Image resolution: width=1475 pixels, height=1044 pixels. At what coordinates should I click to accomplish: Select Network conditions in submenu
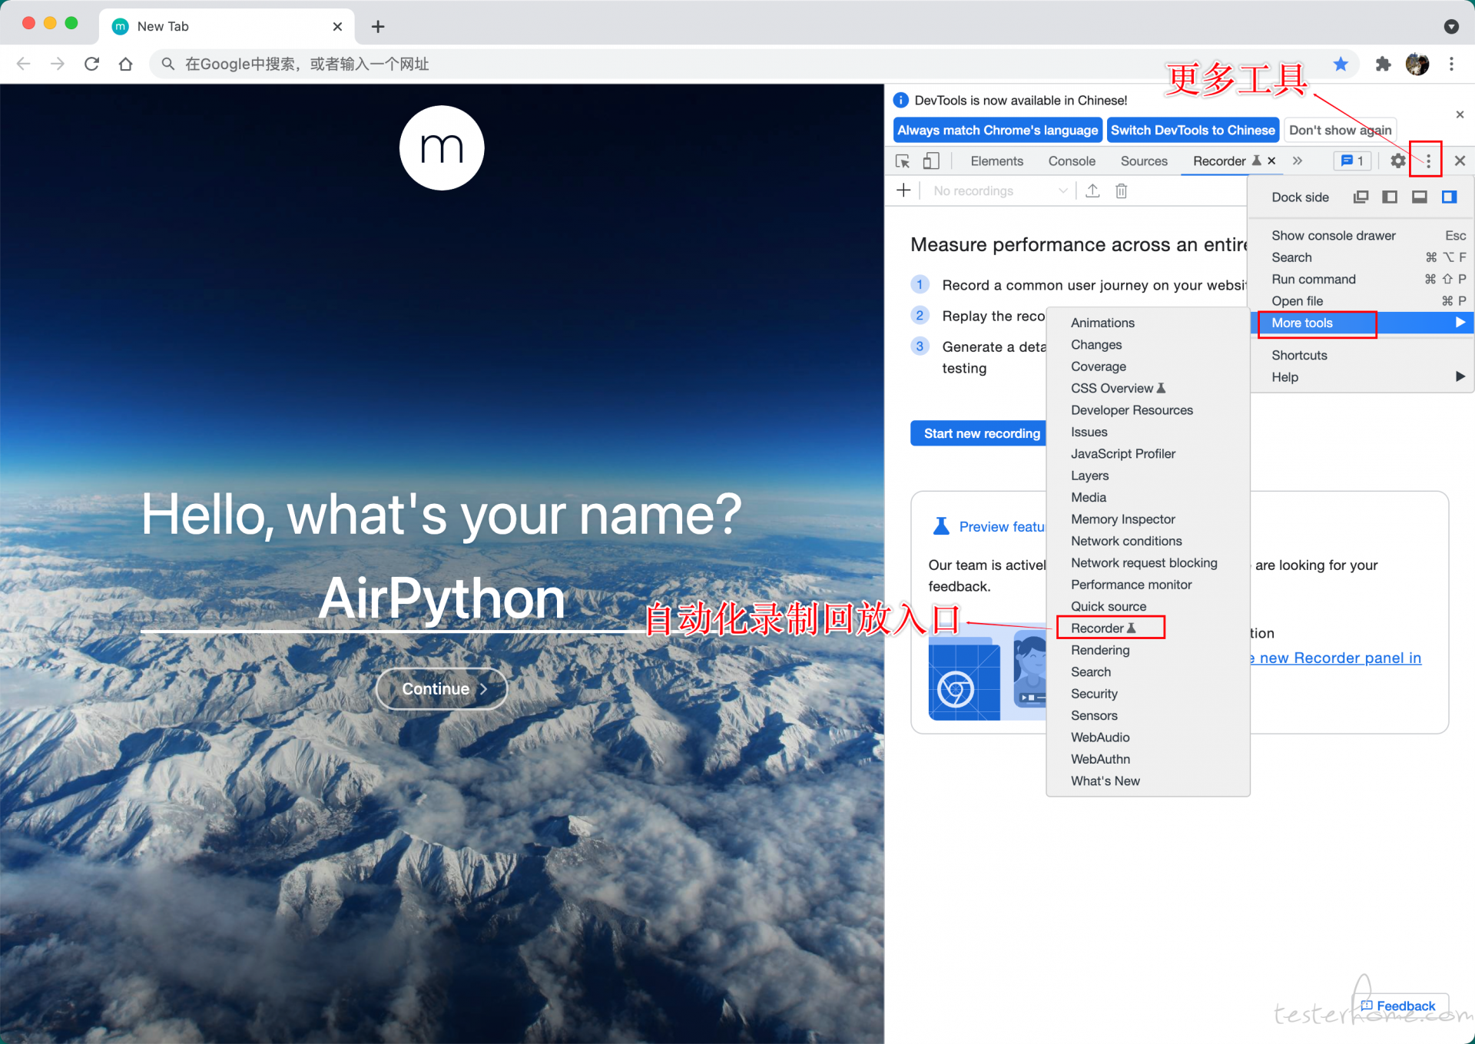[x=1148, y=542]
